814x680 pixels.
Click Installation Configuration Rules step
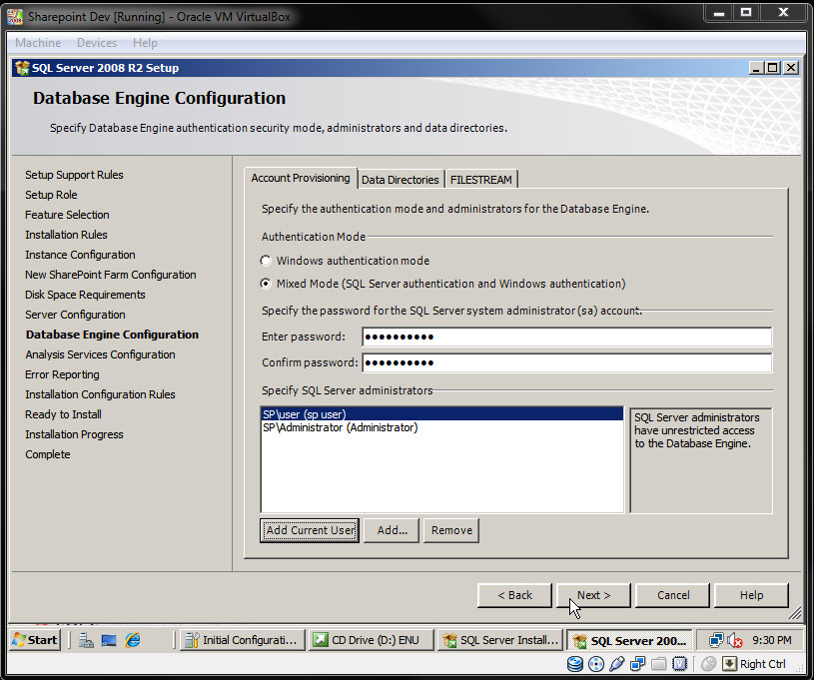coord(100,394)
